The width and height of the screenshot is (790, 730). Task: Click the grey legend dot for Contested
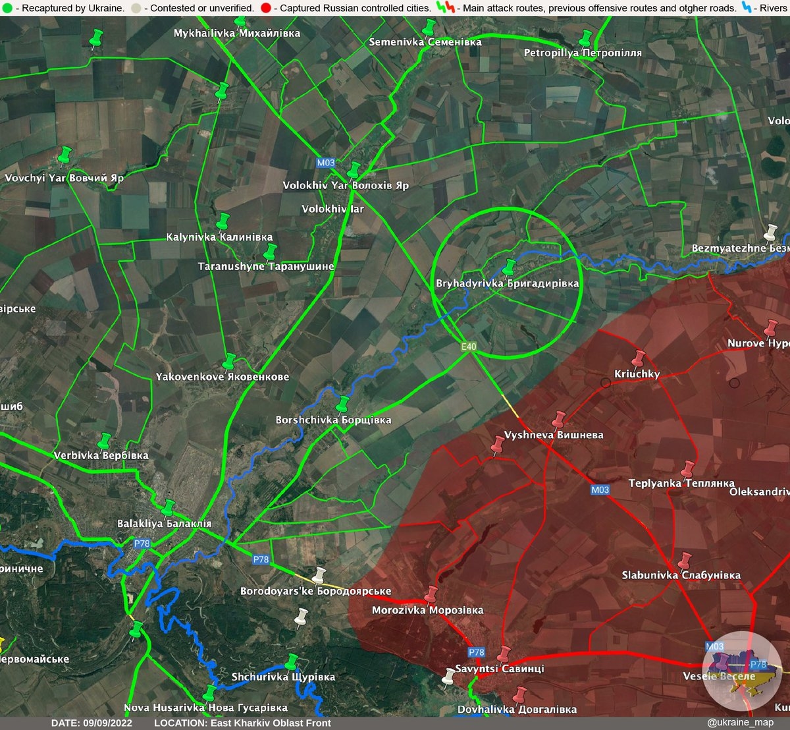point(136,8)
